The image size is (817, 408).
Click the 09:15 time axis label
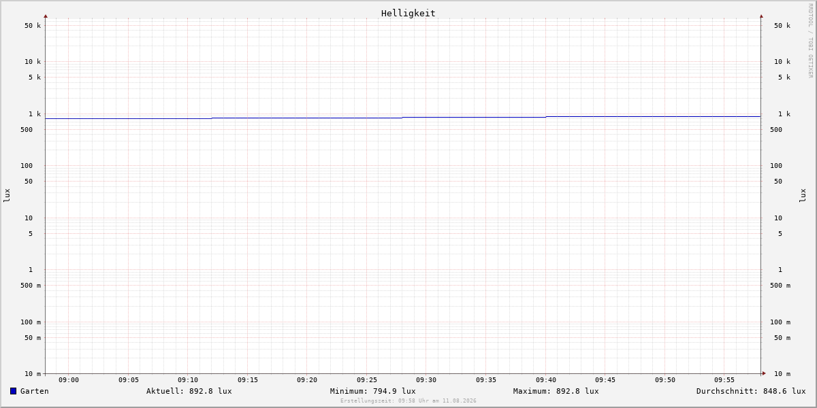tap(248, 380)
